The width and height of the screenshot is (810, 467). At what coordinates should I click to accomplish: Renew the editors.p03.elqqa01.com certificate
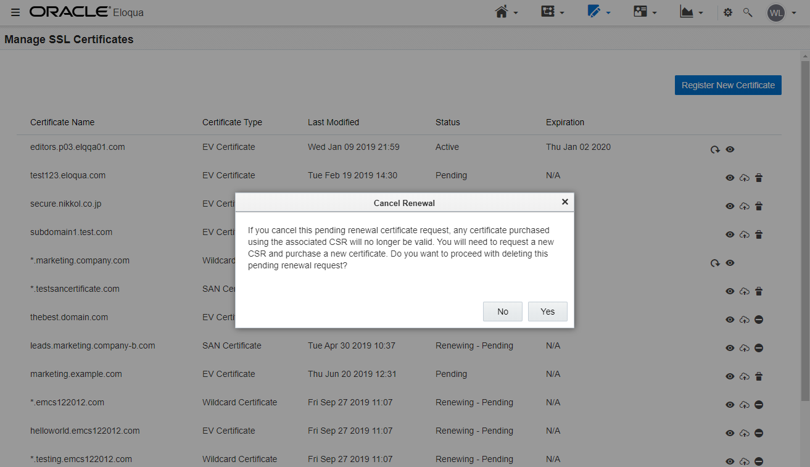coord(715,149)
